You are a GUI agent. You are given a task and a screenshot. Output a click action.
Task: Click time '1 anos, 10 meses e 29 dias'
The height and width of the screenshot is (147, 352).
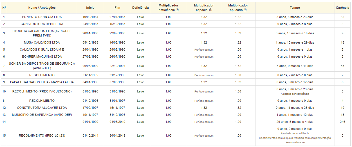coord(295,42)
